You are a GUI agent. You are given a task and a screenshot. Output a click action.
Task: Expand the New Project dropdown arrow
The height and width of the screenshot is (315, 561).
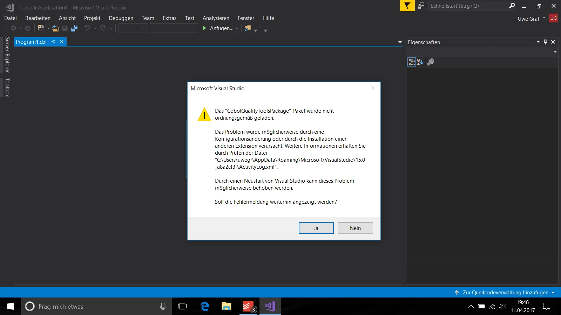[48, 28]
